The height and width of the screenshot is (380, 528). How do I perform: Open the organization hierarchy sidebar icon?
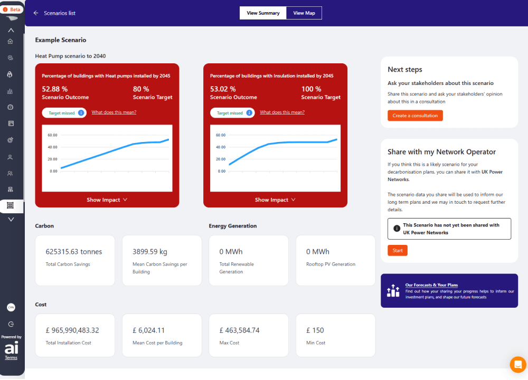pyautogui.click(x=11, y=189)
